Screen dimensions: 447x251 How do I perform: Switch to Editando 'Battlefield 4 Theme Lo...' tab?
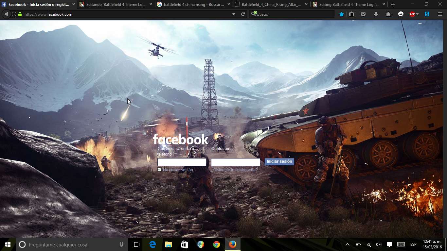coord(116,5)
